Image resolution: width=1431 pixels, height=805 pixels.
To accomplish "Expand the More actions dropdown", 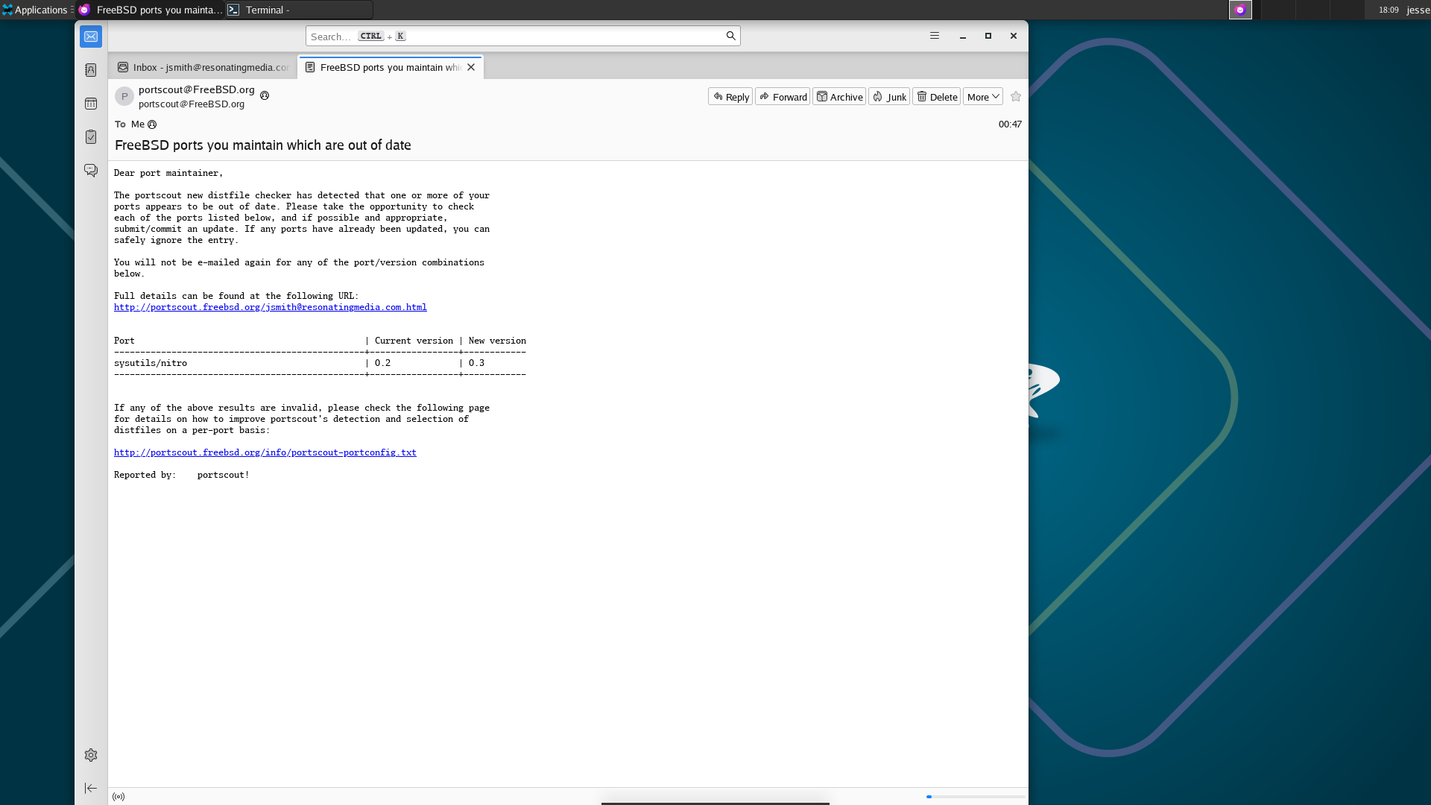I will point(983,97).
